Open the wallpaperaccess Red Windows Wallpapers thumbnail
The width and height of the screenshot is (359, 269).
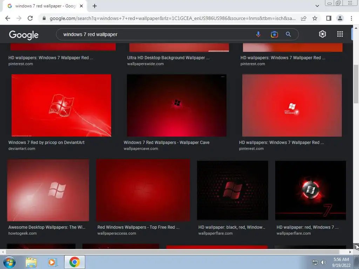tap(143, 190)
